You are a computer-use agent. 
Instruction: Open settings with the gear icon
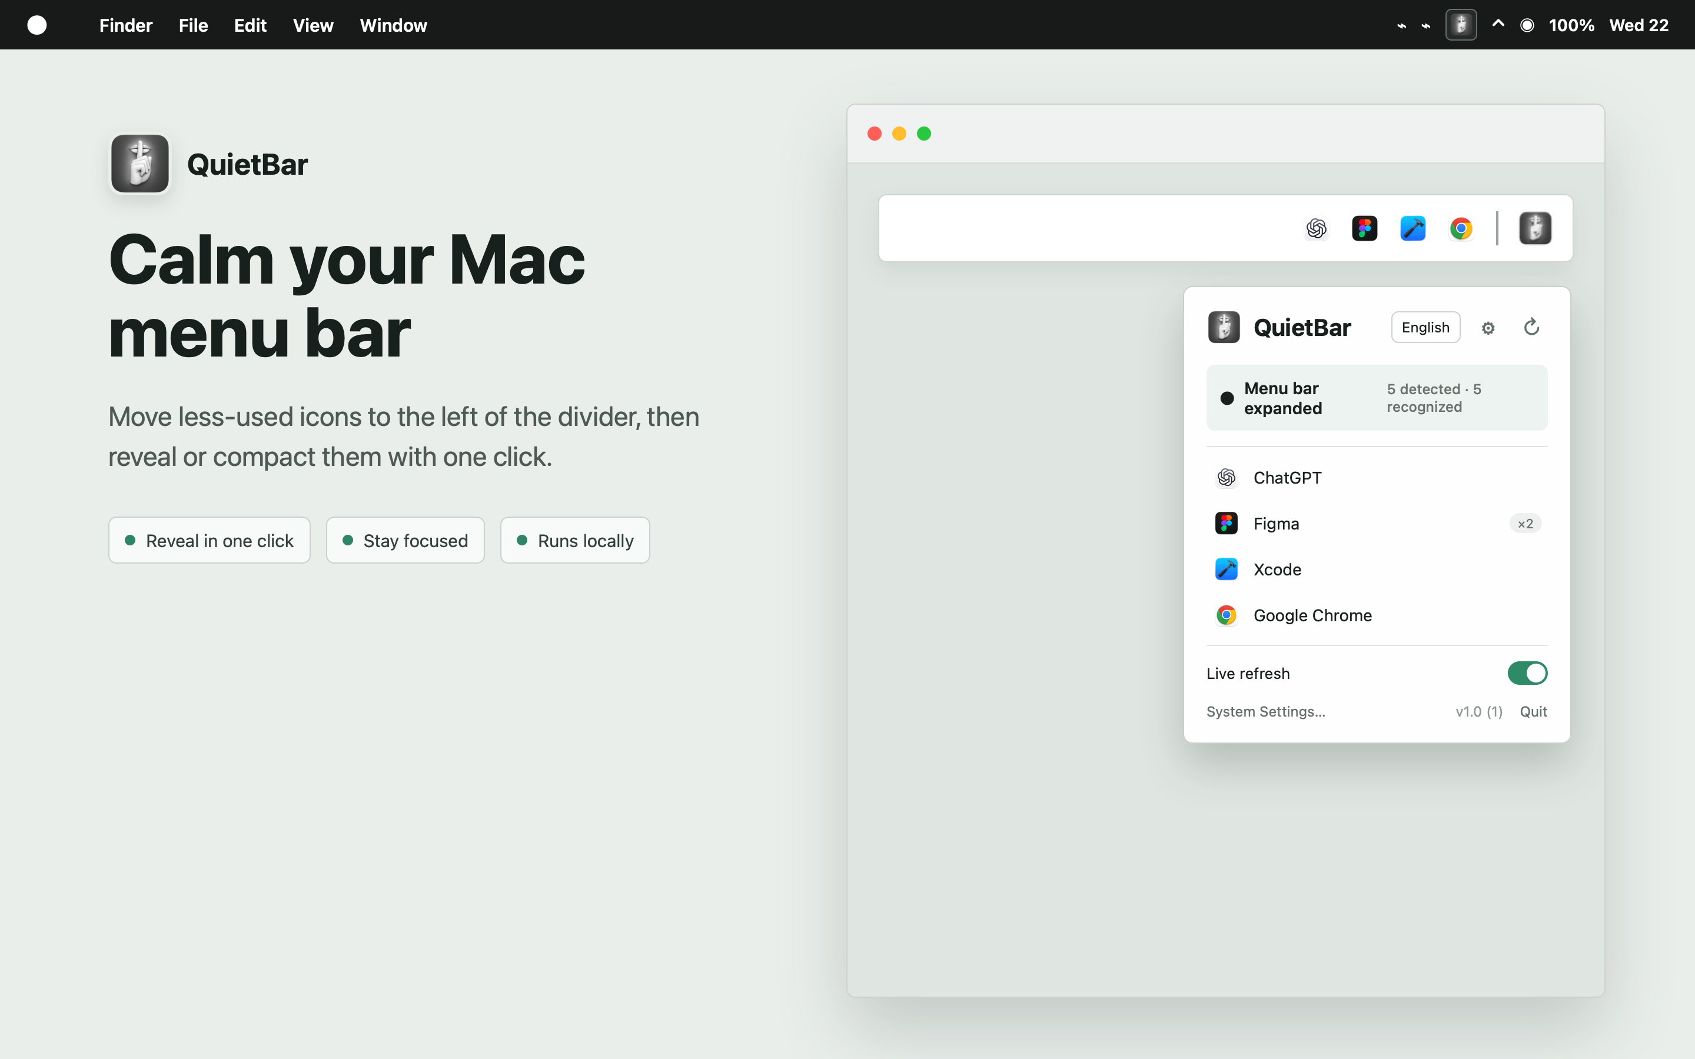(x=1488, y=328)
